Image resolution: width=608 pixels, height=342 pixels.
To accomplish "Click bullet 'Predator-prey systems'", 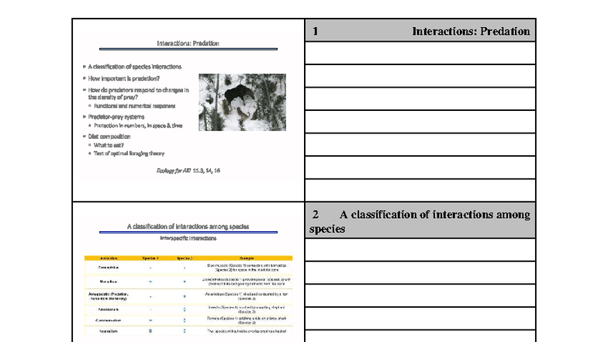I will click(116, 116).
